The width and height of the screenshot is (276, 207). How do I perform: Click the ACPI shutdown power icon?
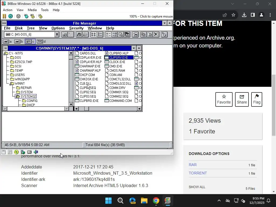click(18, 16)
